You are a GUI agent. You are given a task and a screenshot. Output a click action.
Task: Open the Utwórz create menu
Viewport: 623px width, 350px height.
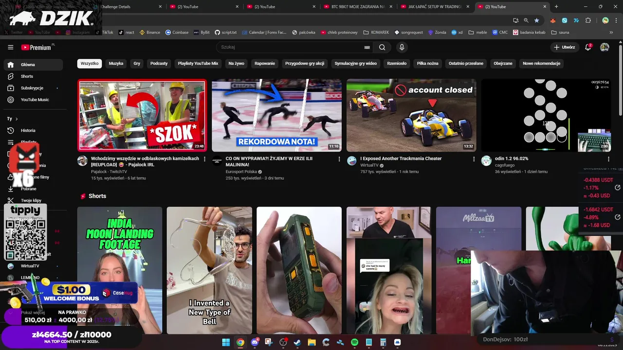[565, 47]
